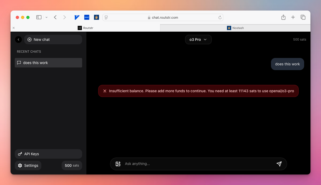Focus the 'Ask anything...' input field
Screen dimensions: 321x185
coord(199,164)
